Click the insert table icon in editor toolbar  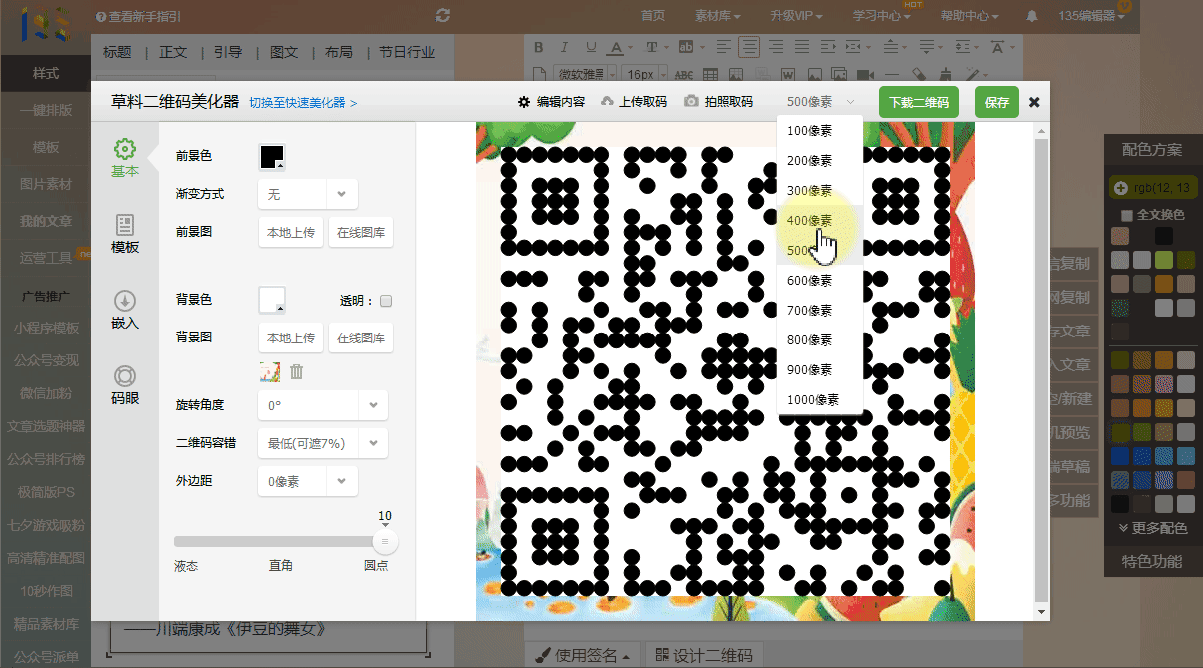pos(710,74)
